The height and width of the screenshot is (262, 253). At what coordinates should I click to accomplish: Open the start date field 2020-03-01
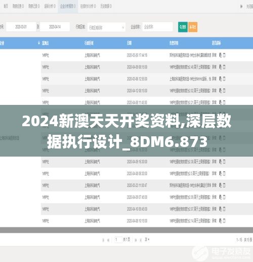click(x=21, y=27)
